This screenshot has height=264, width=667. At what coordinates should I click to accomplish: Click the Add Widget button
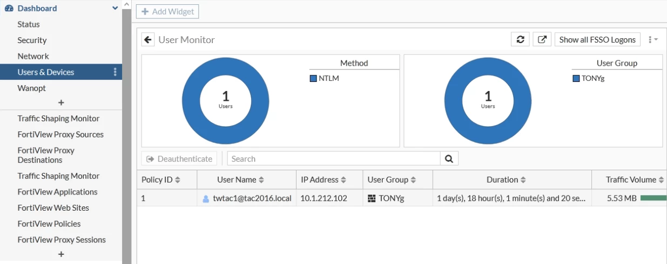pyautogui.click(x=167, y=11)
